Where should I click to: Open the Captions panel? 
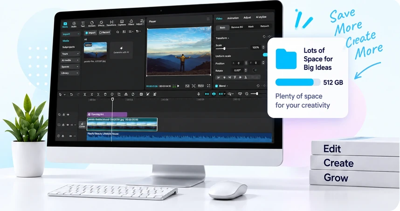(x=122, y=23)
